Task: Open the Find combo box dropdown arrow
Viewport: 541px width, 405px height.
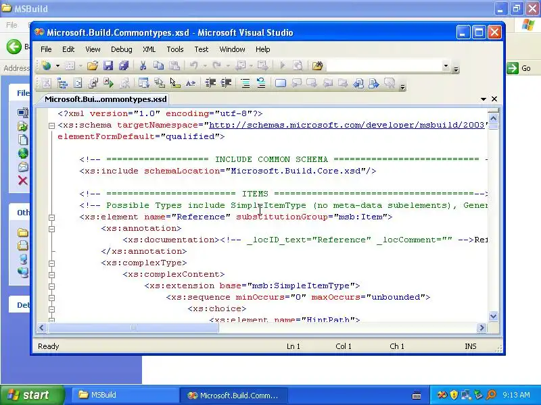Action: (446, 65)
